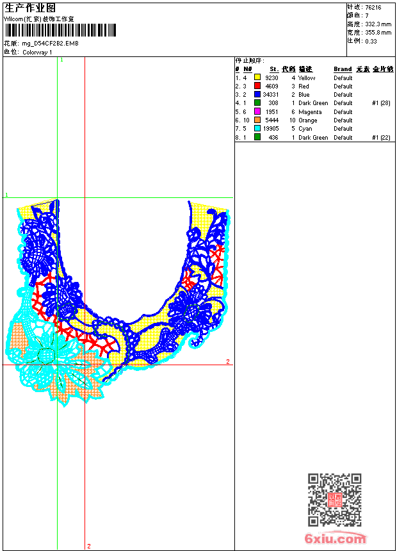Select the mg_D54CF2B2.EMB design filename
Viewport: 397px width, 551px height.
pos(51,43)
